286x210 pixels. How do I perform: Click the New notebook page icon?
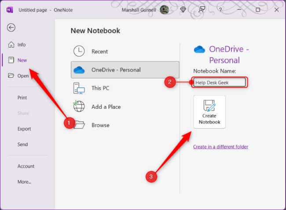tap(11, 60)
